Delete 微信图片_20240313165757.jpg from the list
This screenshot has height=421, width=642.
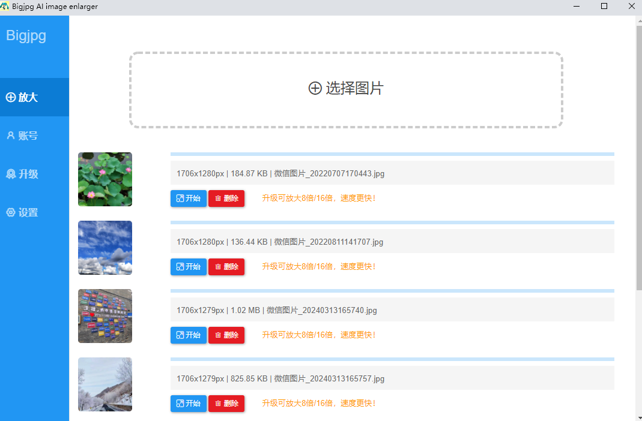tap(226, 404)
